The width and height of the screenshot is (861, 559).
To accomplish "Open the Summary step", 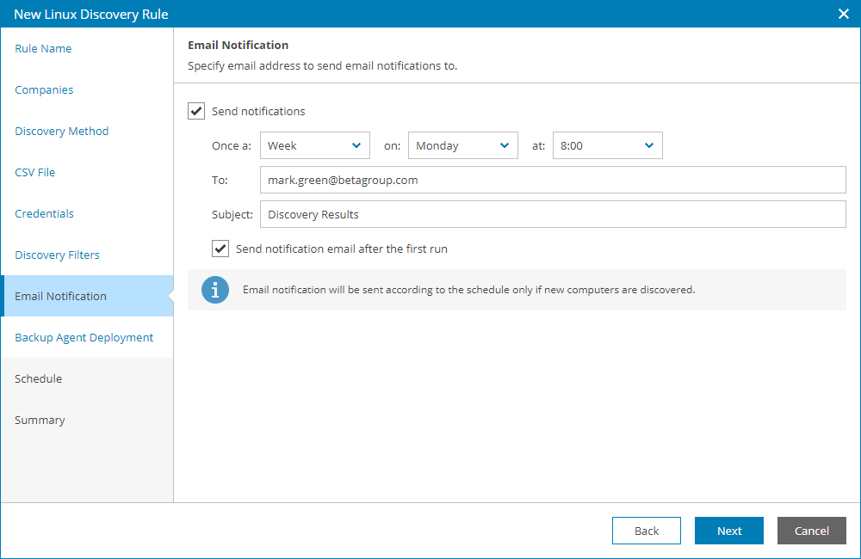I will 39,420.
